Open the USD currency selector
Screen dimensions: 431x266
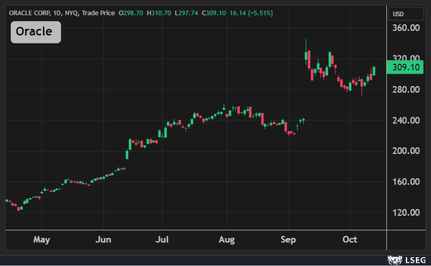point(398,14)
